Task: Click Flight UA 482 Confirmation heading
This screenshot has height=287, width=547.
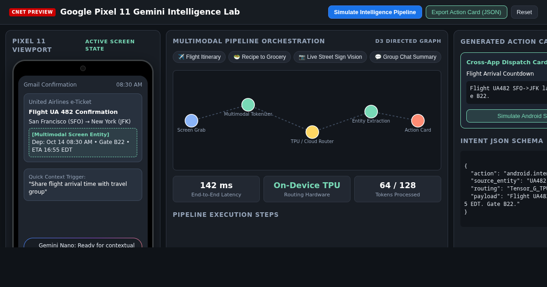Action: 73,112
